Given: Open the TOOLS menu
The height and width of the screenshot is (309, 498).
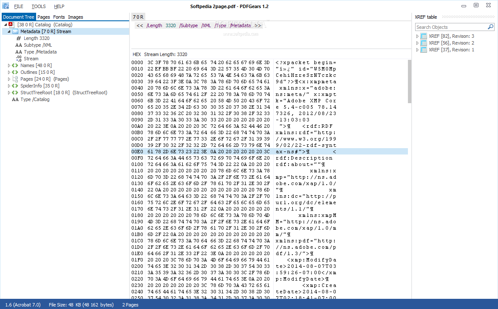Looking at the screenshot, I should [38, 6].
